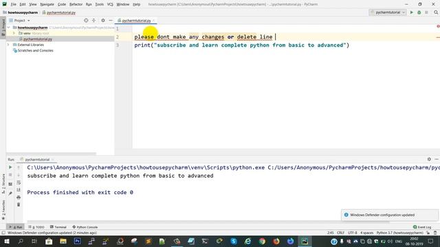Open the Python 3.7 interpreter selector
Viewport: 440px width, 247px height.
point(399,233)
